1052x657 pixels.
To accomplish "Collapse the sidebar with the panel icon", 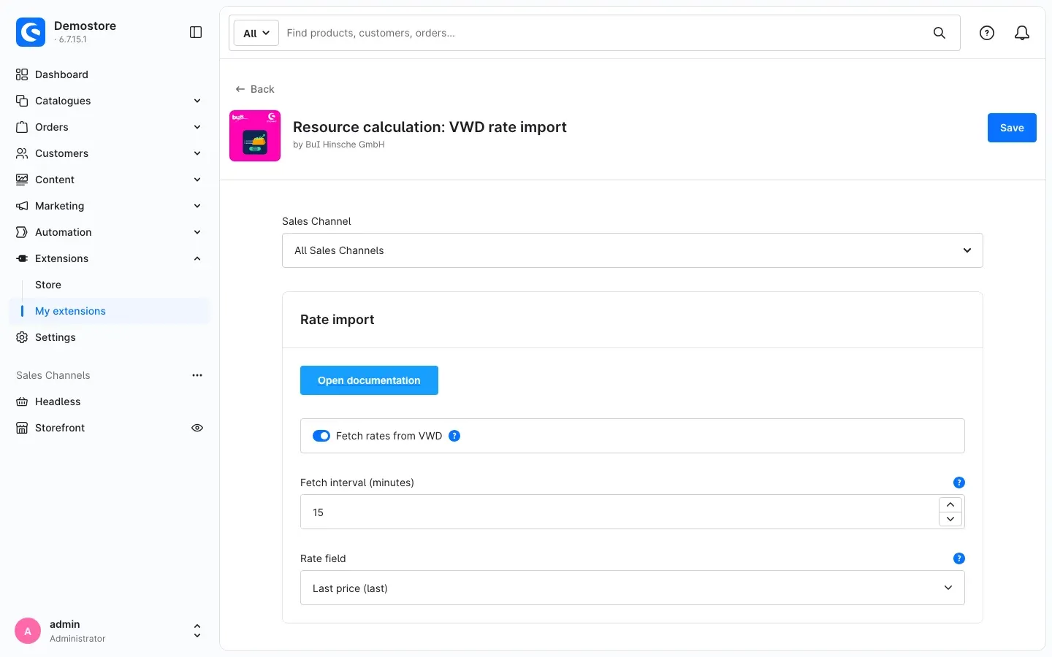I will click(196, 32).
